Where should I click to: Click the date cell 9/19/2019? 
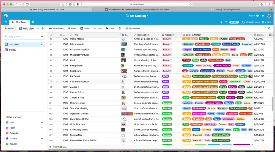tap(260, 71)
